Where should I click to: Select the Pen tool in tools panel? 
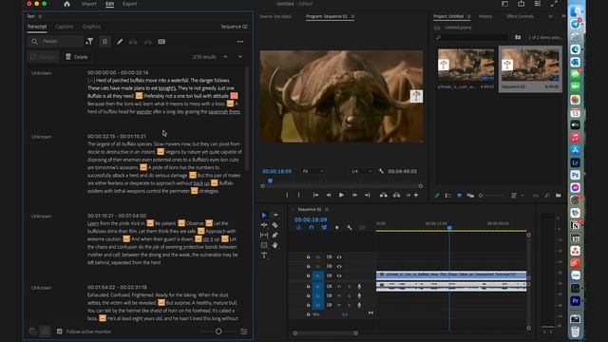pyautogui.click(x=275, y=235)
